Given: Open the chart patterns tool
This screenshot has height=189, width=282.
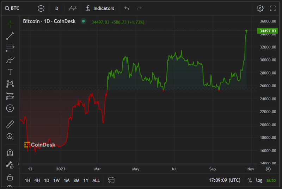Looking at the screenshot, I should (x=10, y=84).
